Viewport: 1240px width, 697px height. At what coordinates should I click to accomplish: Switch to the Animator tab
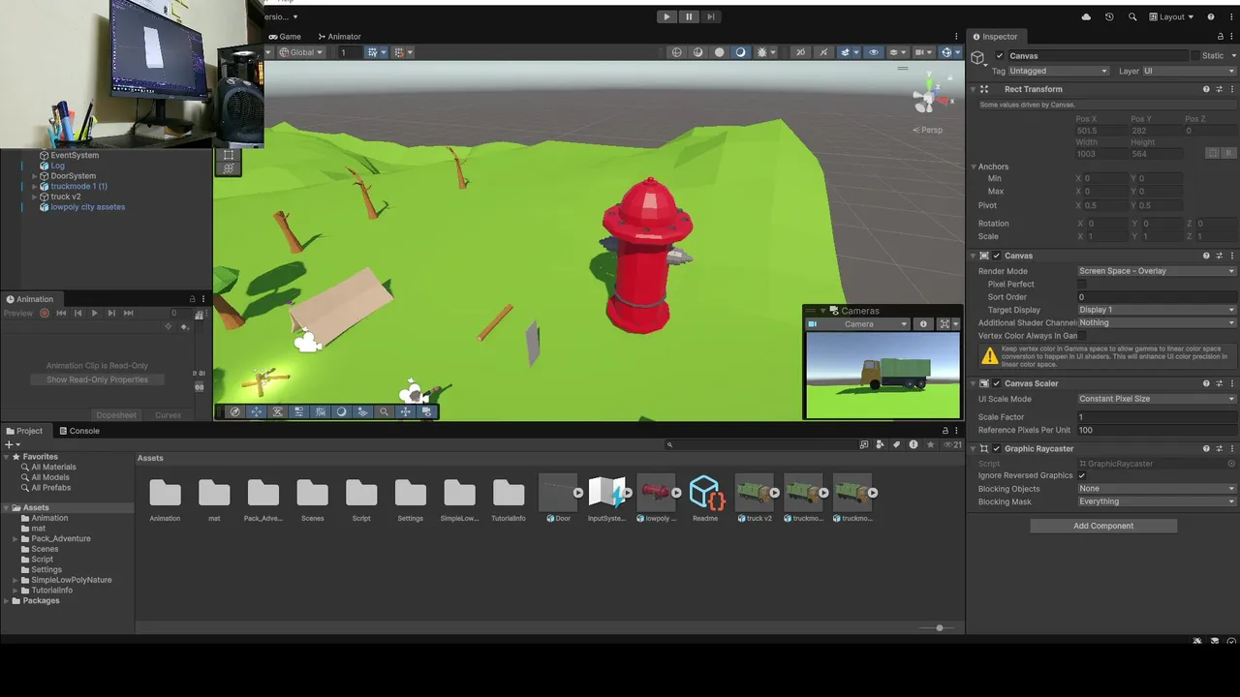coord(339,37)
